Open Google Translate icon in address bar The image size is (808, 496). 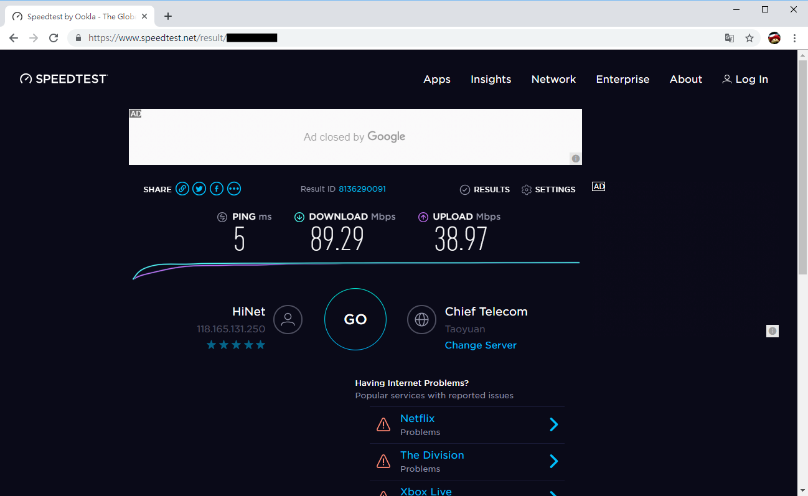730,38
